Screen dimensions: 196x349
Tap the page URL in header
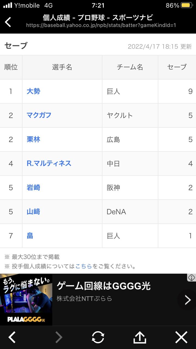[101, 25]
